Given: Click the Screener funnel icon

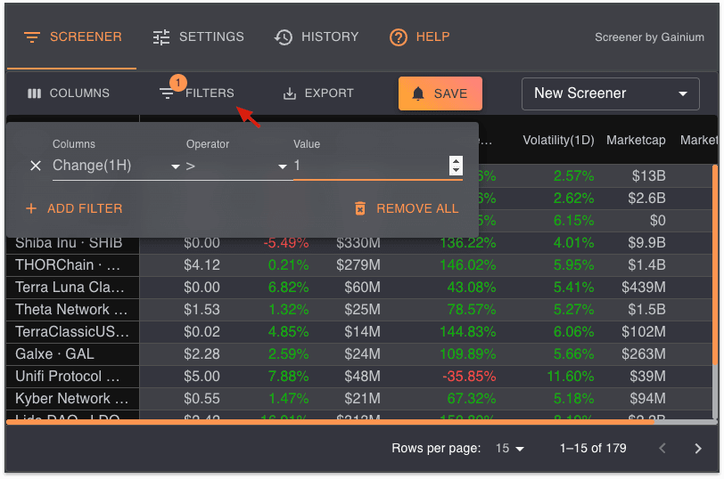Looking at the screenshot, I should coord(32,37).
